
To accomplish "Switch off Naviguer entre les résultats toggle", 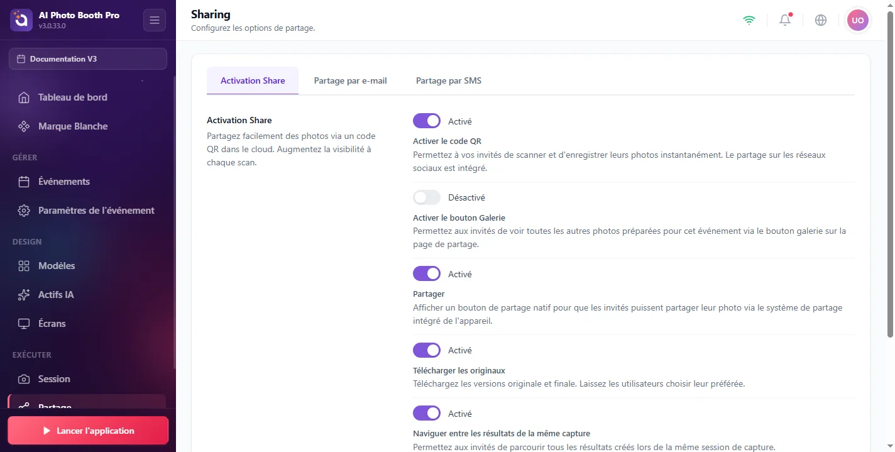I will click(x=427, y=413).
